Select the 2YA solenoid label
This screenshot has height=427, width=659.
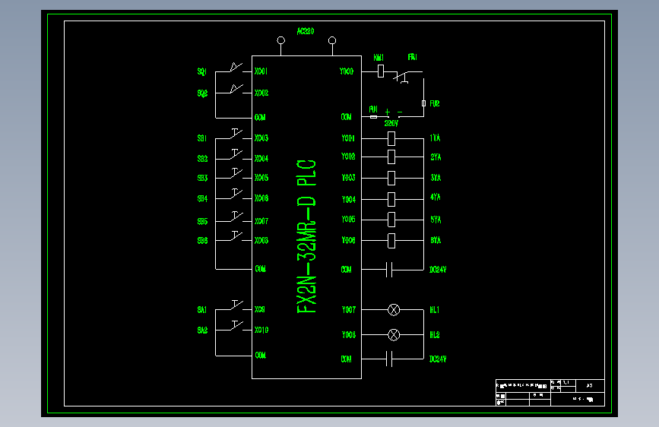click(436, 157)
